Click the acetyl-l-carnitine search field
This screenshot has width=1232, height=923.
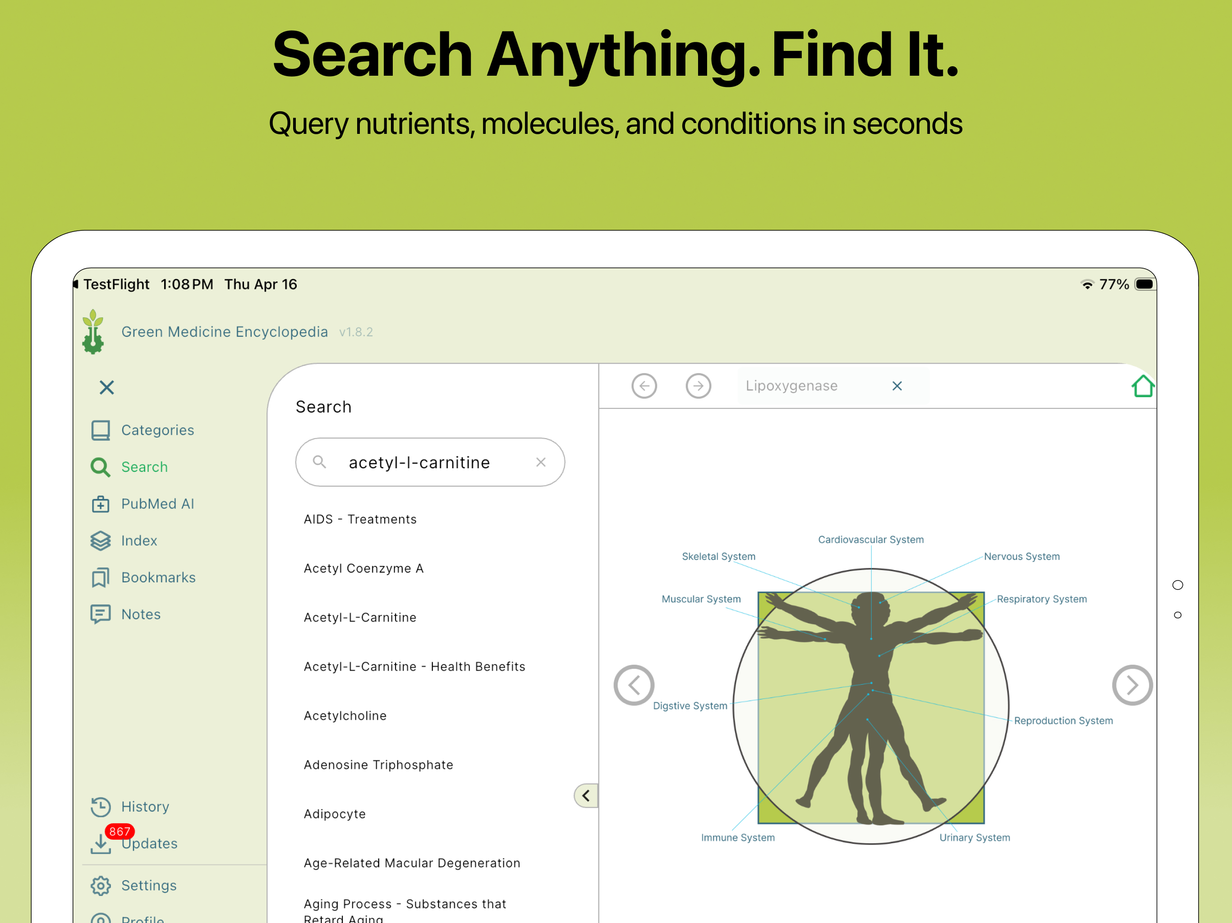[x=430, y=462]
